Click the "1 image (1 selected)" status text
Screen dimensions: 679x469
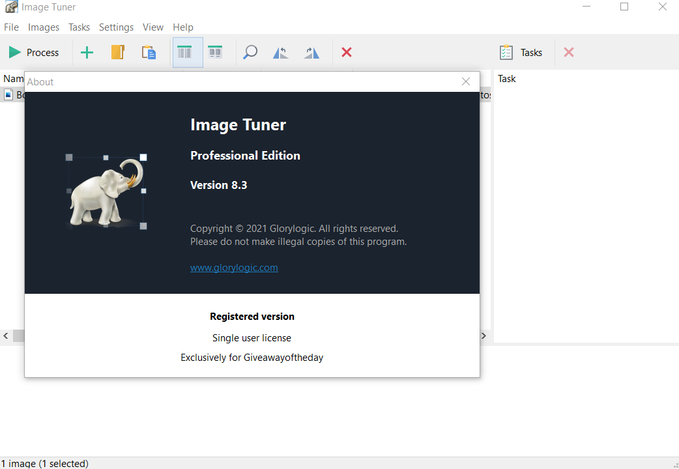click(44, 463)
